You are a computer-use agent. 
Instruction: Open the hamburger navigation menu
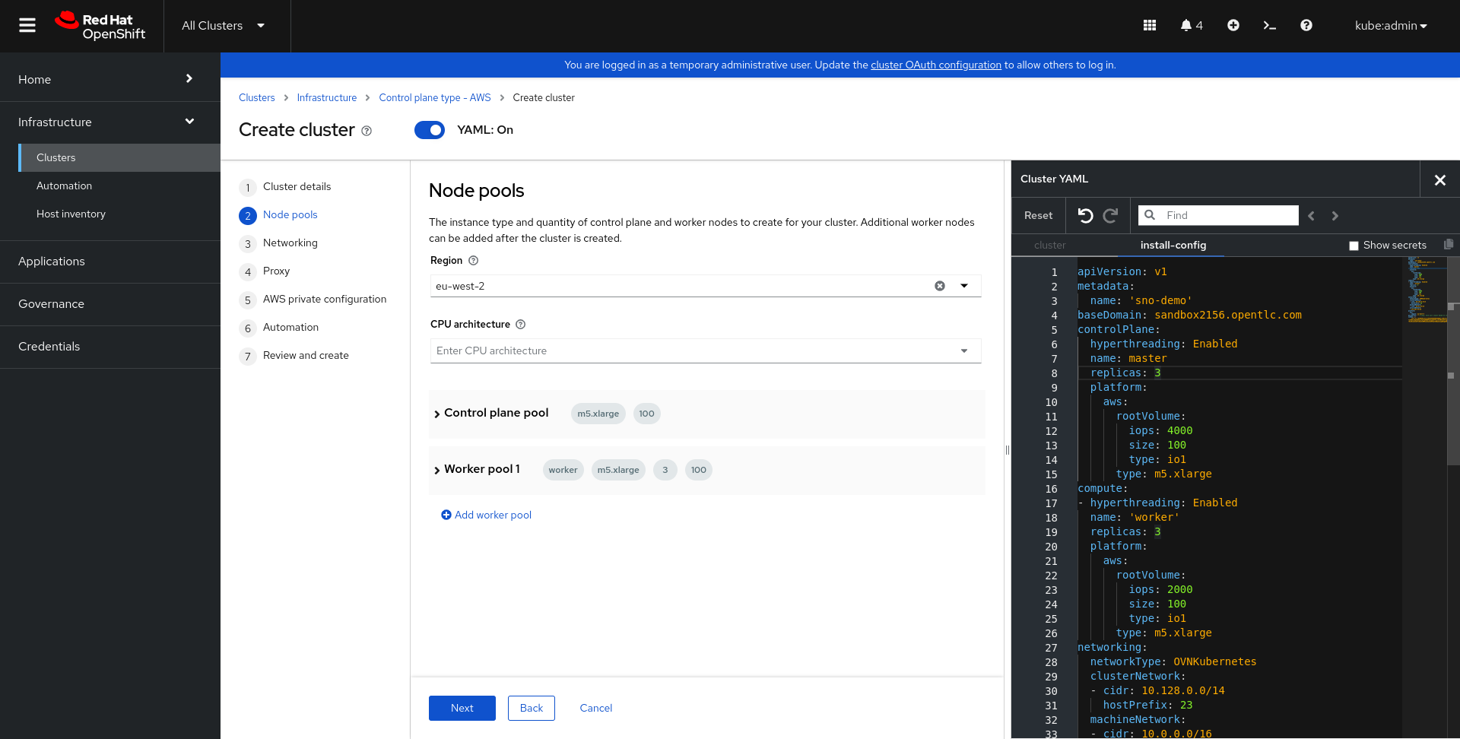pos(27,25)
